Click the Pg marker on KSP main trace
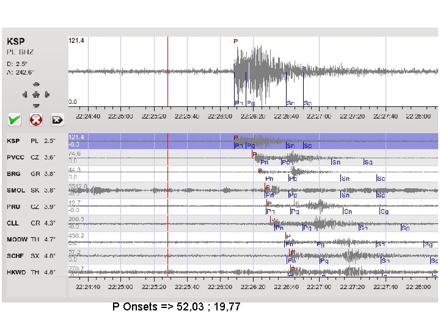This screenshot has height=330, width=440. tap(251, 103)
